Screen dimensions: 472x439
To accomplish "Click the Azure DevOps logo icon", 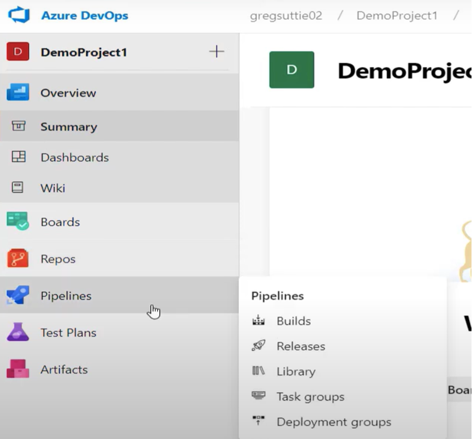I will click(x=19, y=15).
